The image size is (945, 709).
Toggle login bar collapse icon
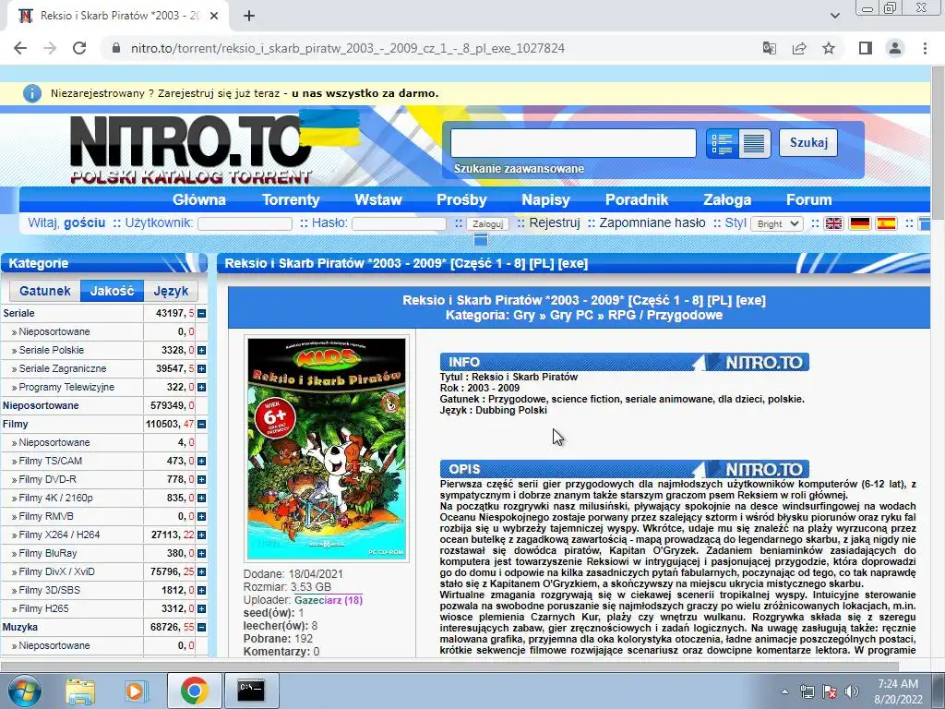click(480, 240)
